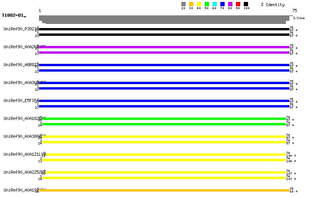Click the cyan 60% identity swatch
The width and height of the screenshot is (312, 197).
click(214, 4)
